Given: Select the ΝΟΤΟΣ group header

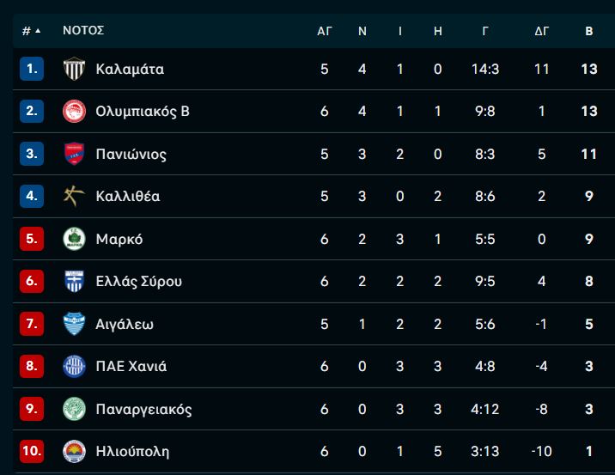Looking at the screenshot, I should [x=83, y=31].
